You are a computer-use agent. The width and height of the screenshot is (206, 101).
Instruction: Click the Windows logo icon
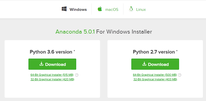pos(64,9)
